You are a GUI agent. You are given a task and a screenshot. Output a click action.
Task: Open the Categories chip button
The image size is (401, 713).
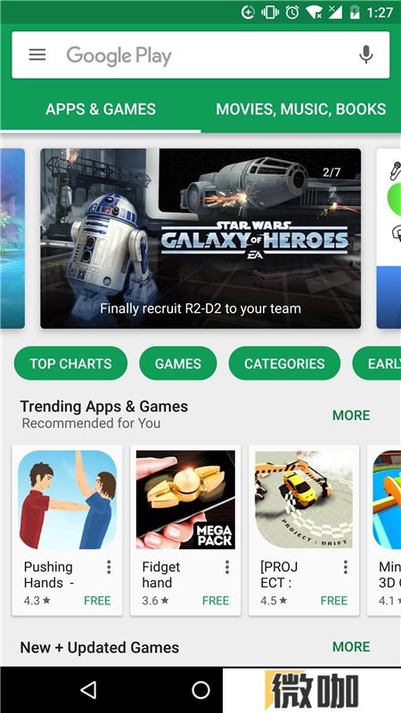[284, 364]
